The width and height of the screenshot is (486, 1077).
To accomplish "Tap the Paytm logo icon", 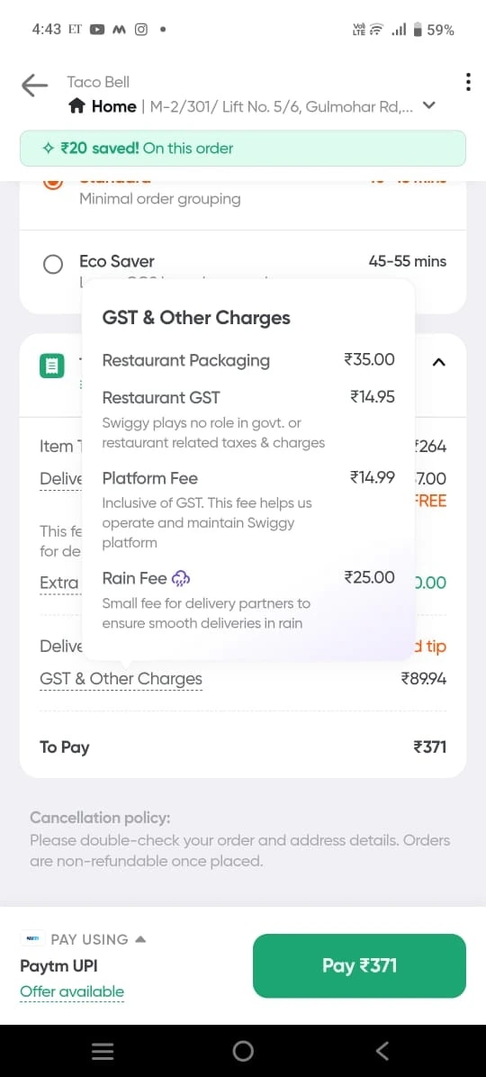I will (x=31, y=938).
